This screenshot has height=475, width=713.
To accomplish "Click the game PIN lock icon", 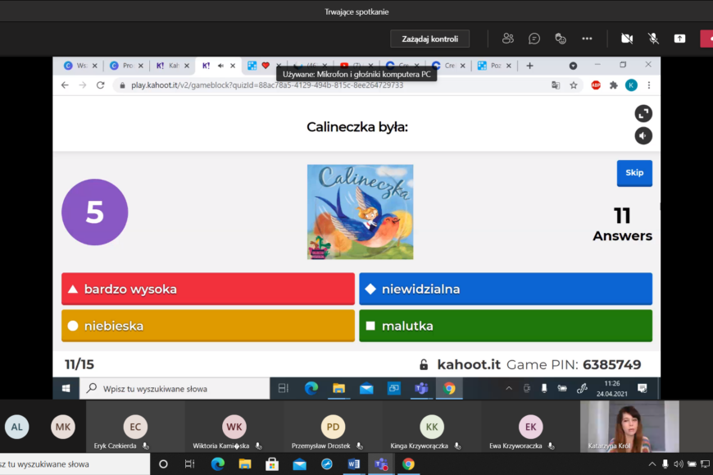I will point(424,364).
